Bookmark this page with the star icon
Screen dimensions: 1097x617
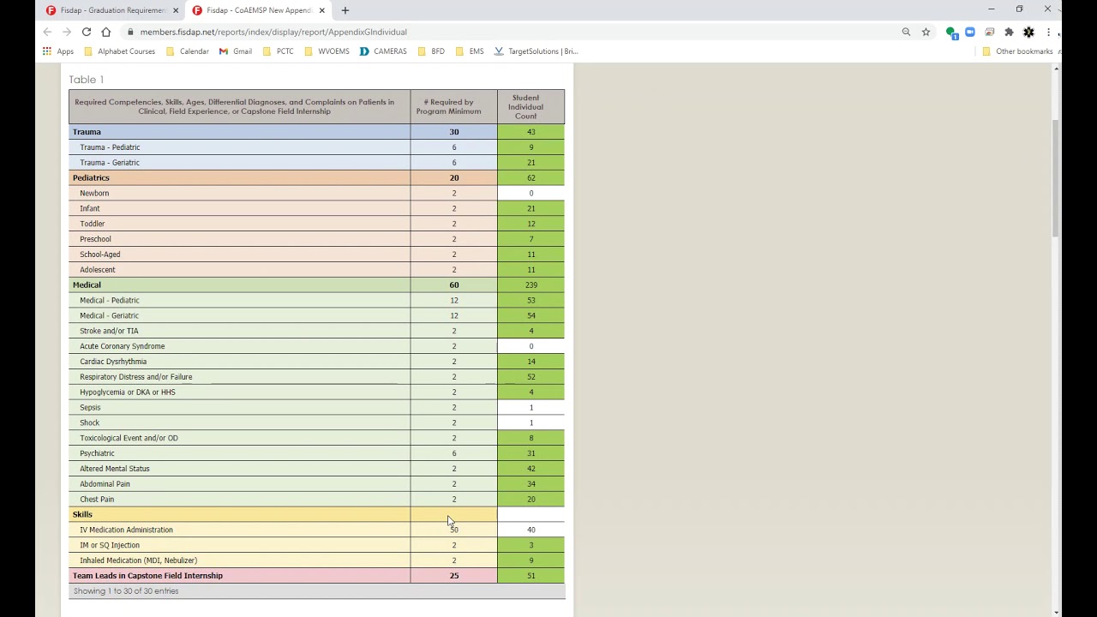(x=926, y=32)
